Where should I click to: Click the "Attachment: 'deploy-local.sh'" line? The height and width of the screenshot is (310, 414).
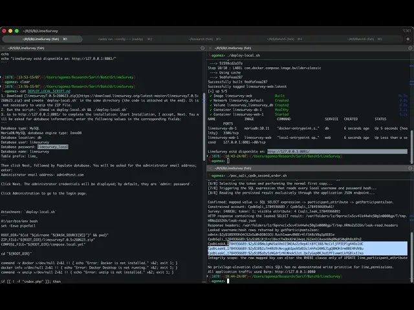28,212
